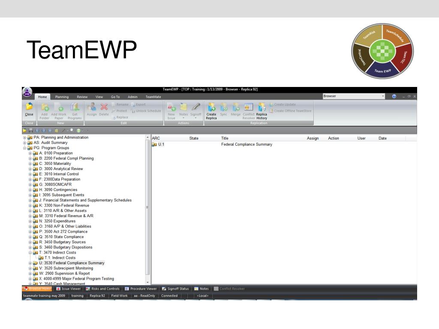The image size is (439, 329).
Task: Collapse T: 3470 Indirect Costs node
Action: (30, 253)
